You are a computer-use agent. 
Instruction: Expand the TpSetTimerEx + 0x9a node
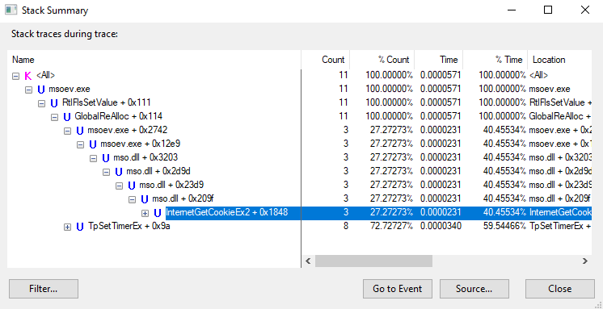pos(67,227)
